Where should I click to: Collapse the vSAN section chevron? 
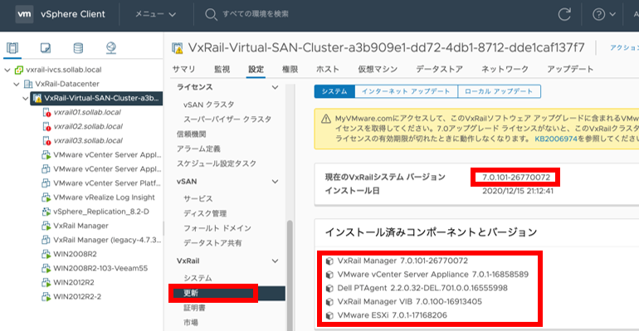[275, 182]
